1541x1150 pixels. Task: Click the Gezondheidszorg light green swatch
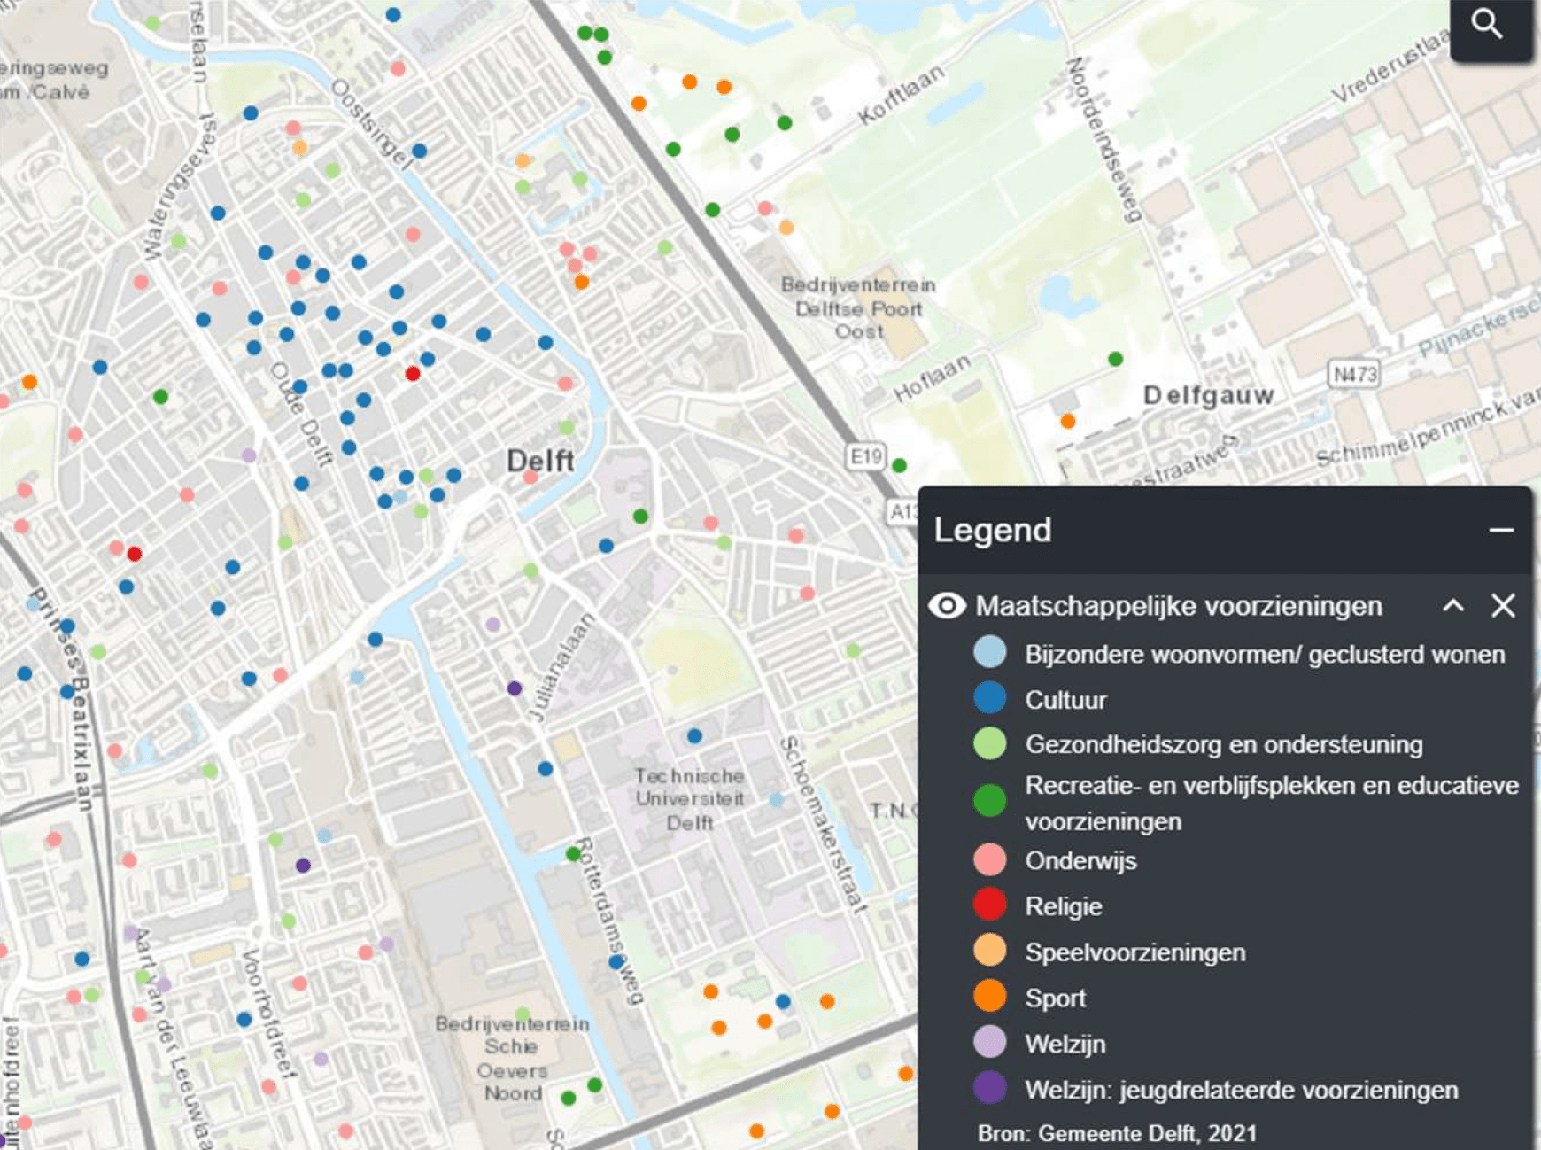[989, 743]
